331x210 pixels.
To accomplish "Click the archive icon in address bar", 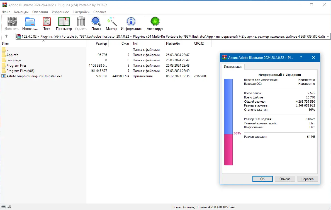I will coord(19,36).
